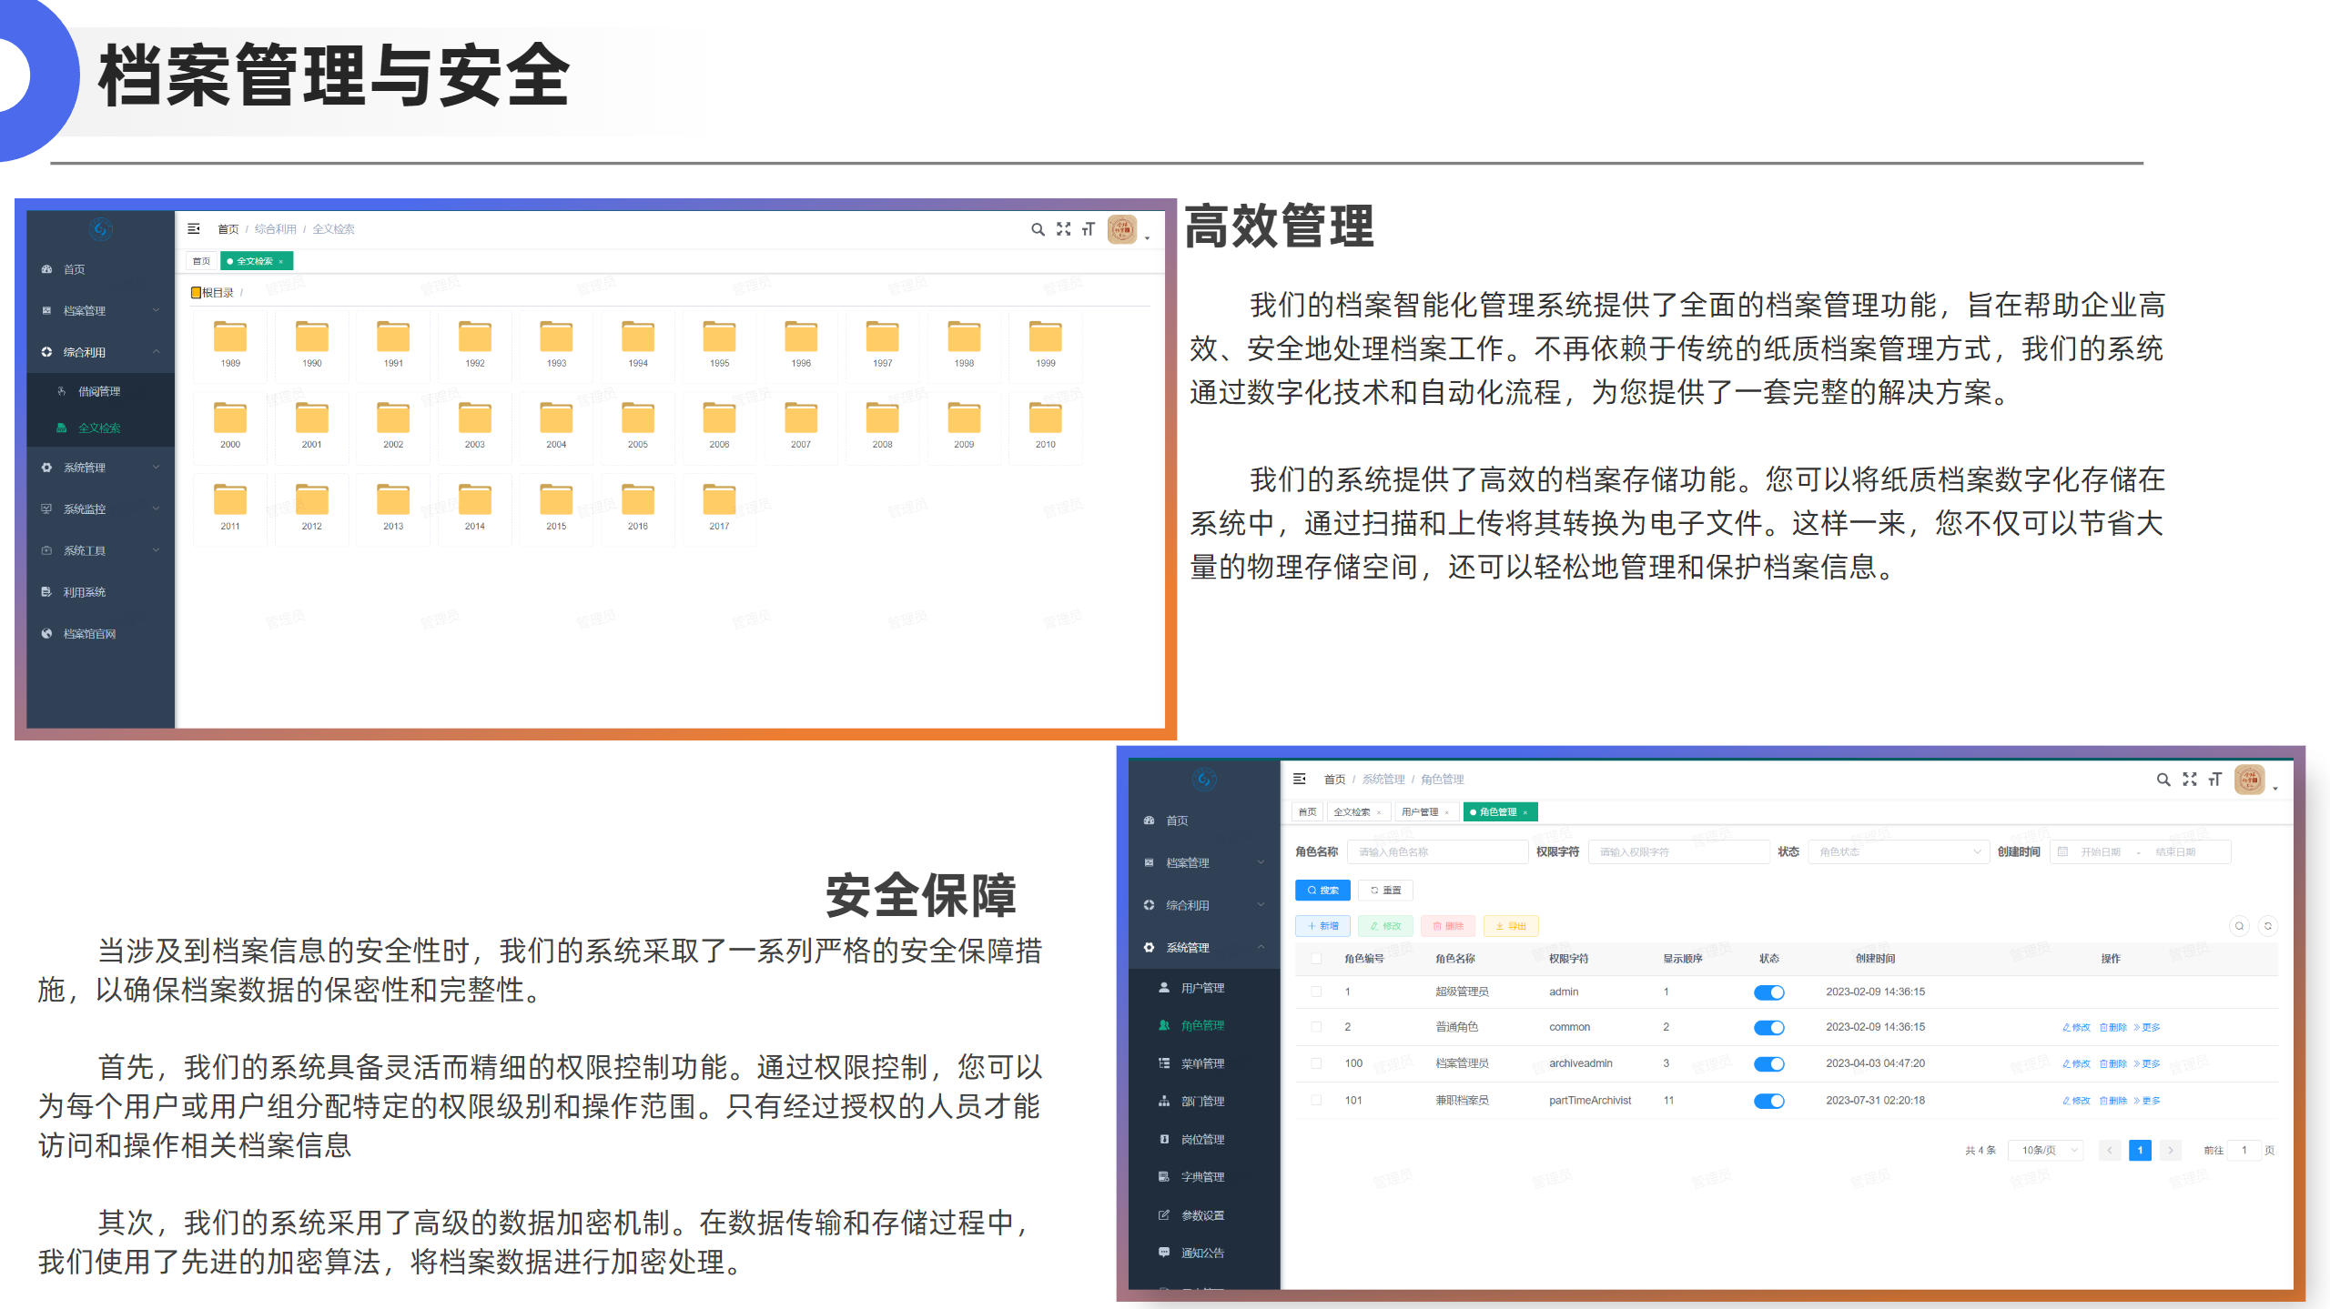Click font size icon in full-text search header
Viewport: 2330px width, 1309px height.
1088,229
